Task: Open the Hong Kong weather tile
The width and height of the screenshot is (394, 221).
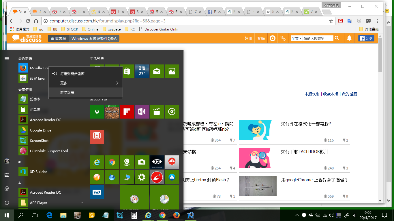Action: pos(142,71)
